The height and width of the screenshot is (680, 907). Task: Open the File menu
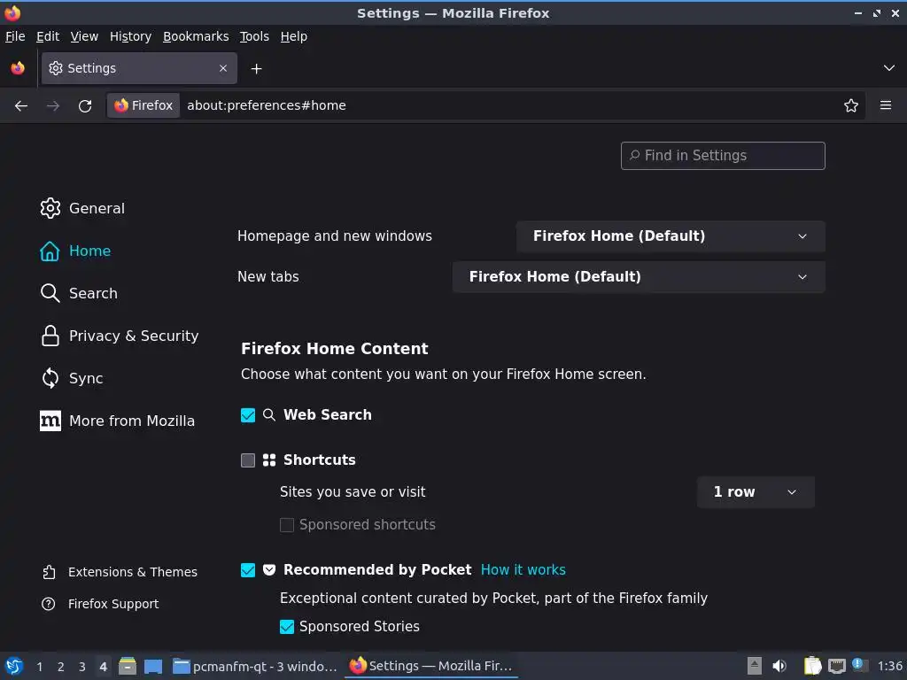(15, 36)
